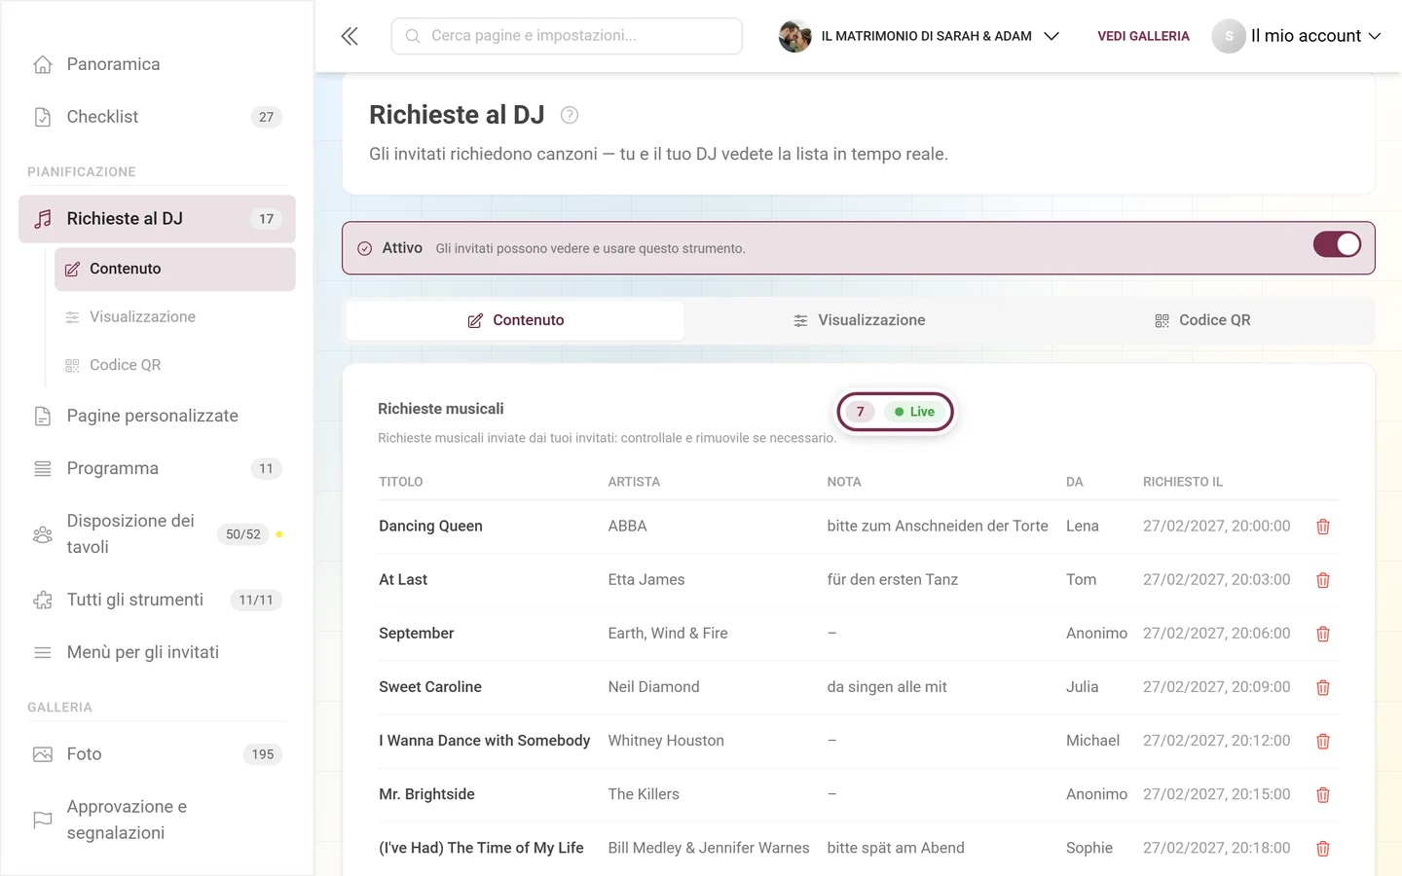The image size is (1402, 876).
Task: Open the Codice QR sidebar sub-item
Action: [x=175, y=365]
